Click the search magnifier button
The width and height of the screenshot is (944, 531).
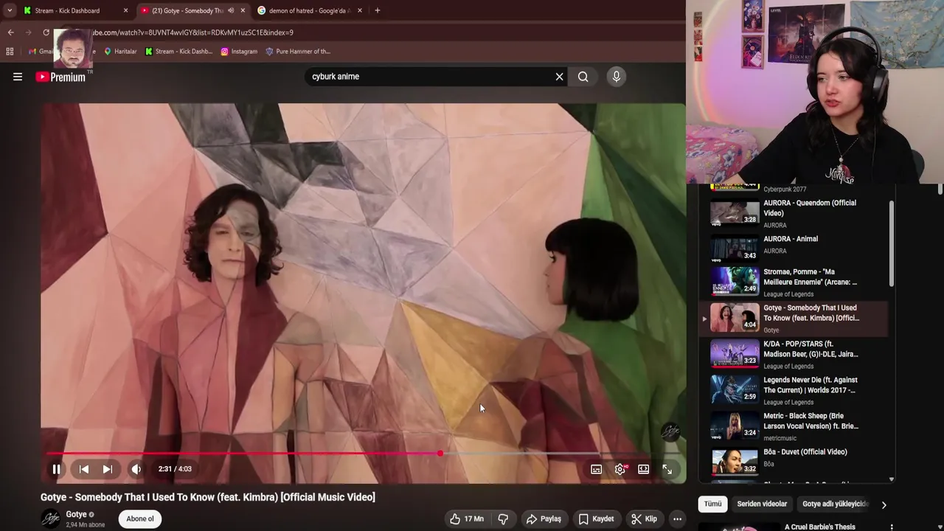click(583, 77)
